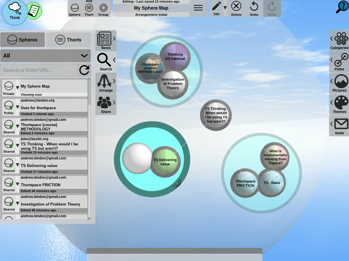This screenshot has height=261, width=349.
Task: Expand TS Delivering value row options
Action: (x=17, y=165)
